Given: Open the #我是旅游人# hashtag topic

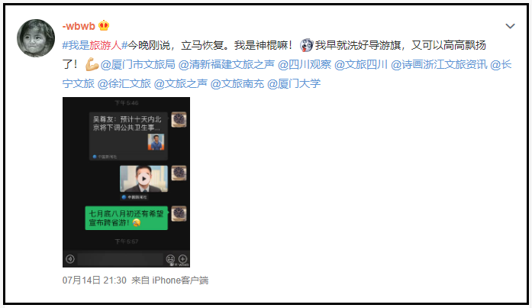Looking at the screenshot, I should [x=95, y=45].
